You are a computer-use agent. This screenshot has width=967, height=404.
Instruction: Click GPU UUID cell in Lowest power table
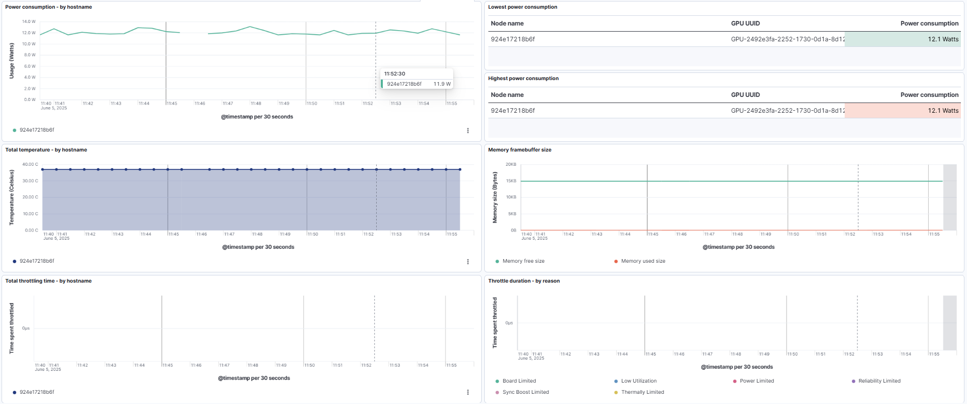tap(787, 39)
